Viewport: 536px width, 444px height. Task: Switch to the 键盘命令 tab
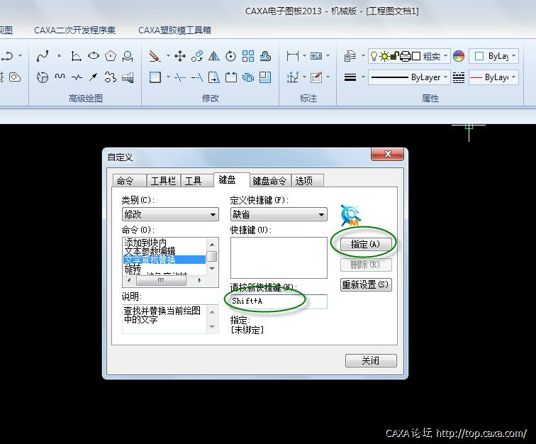(269, 181)
